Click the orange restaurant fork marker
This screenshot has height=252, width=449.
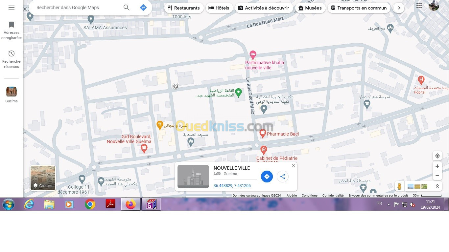click(x=160, y=125)
